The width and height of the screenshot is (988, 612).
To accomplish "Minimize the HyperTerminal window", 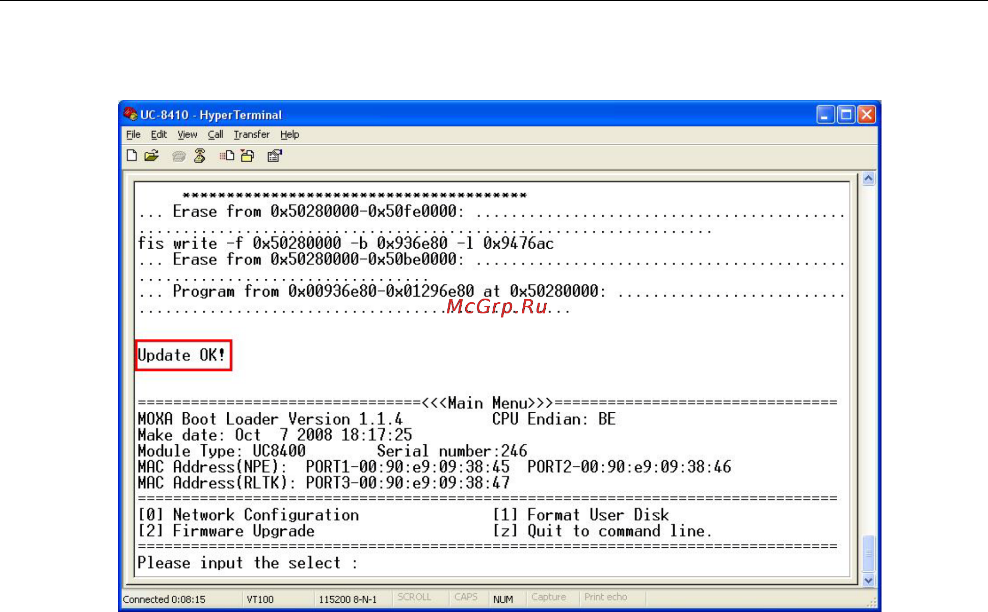I will [825, 115].
